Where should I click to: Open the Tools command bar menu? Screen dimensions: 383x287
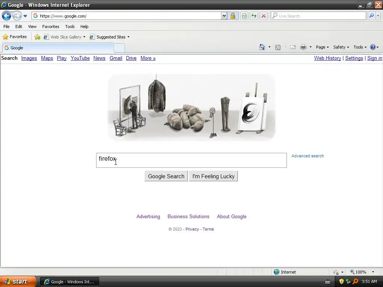click(x=360, y=47)
